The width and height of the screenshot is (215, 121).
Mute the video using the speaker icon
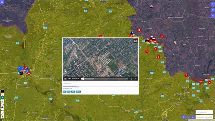[70, 79]
